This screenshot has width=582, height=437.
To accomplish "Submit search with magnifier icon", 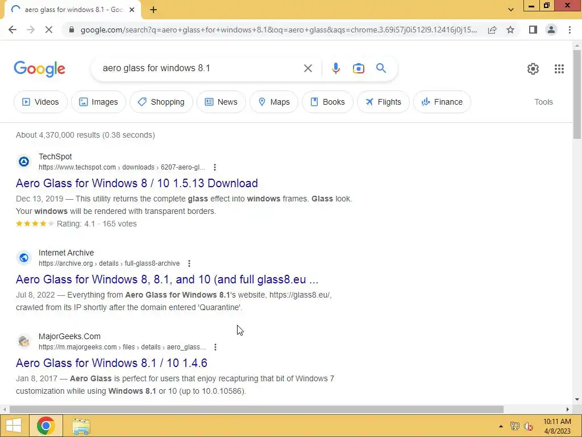I will [381, 68].
